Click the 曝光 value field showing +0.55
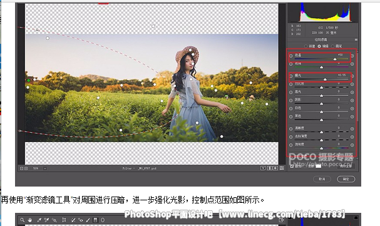 coord(341,75)
